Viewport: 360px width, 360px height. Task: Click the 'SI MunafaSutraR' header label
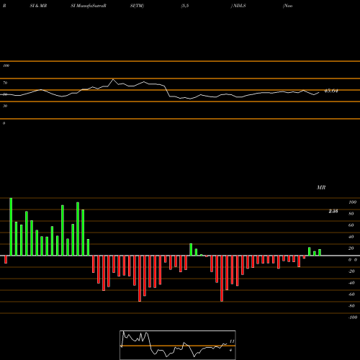(x=89, y=6)
